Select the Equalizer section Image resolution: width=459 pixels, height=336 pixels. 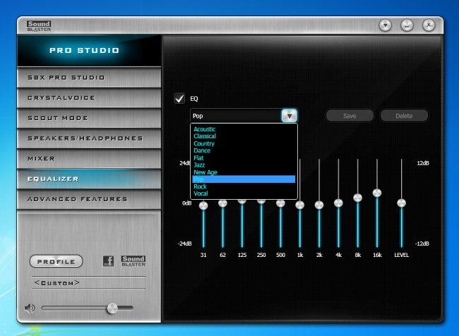(x=89, y=179)
